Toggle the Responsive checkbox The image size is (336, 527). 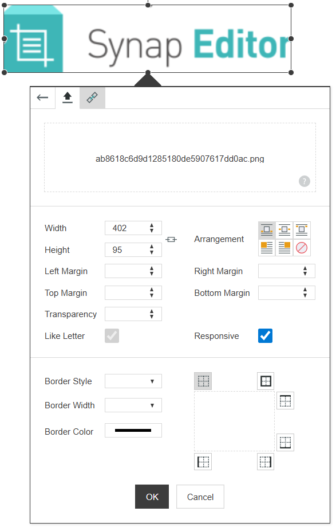265,336
